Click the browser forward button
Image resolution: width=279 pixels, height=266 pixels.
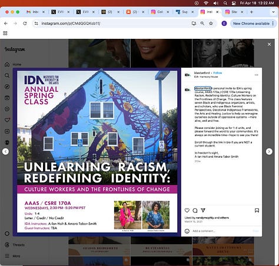pyautogui.click(x=15, y=24)
